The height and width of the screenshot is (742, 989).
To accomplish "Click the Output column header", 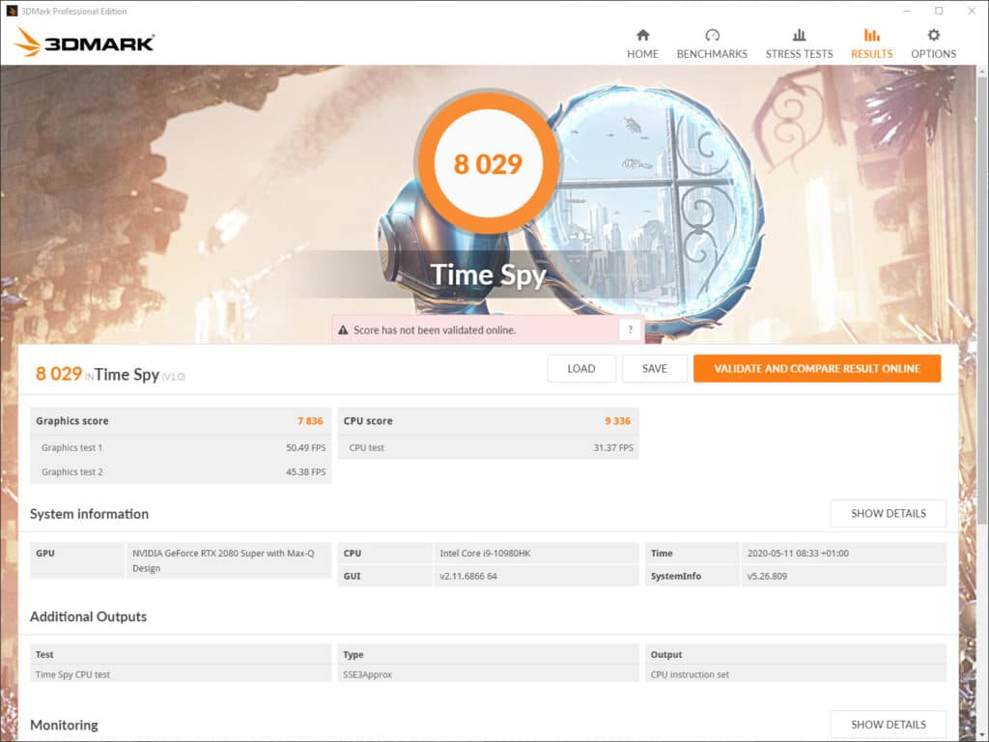I will [x=796, y=654].
